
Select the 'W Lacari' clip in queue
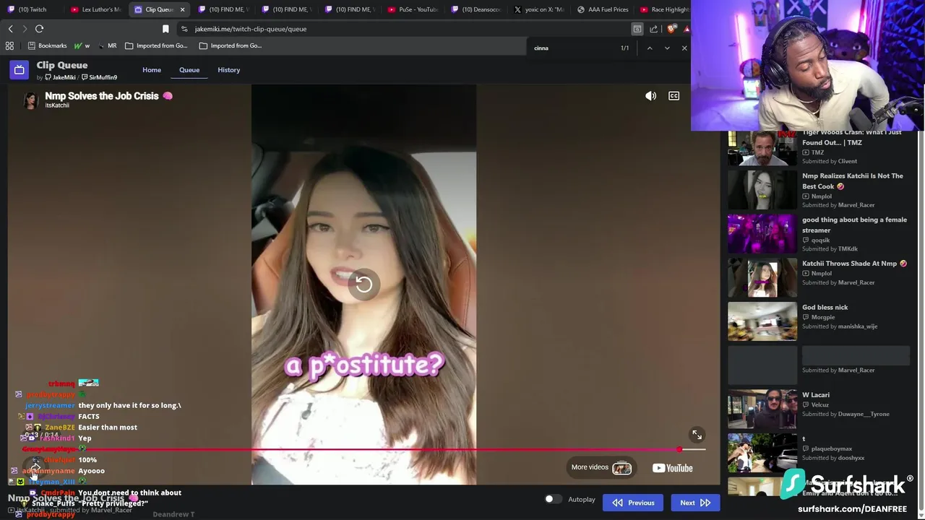click(x=819, y=409)
